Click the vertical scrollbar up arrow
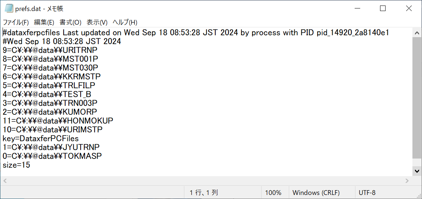 (x=417, y=33)
